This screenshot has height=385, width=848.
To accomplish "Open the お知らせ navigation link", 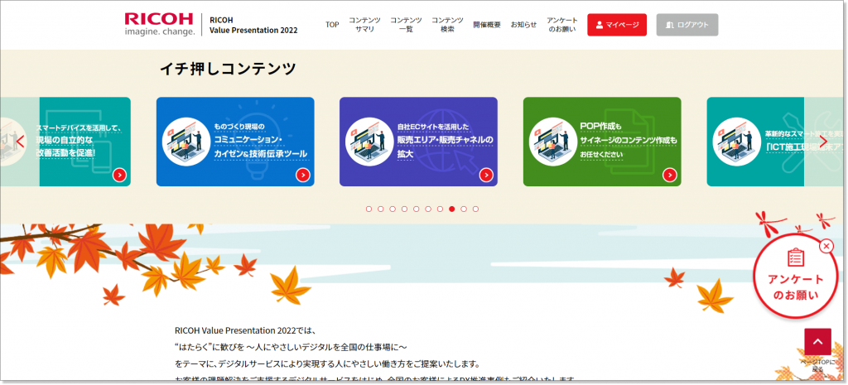I will pyautogui.click(x=523, y=25).
